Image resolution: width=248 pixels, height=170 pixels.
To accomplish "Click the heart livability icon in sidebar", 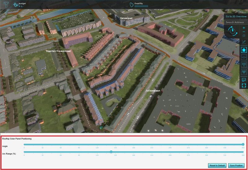I will (x=244, y=72).
